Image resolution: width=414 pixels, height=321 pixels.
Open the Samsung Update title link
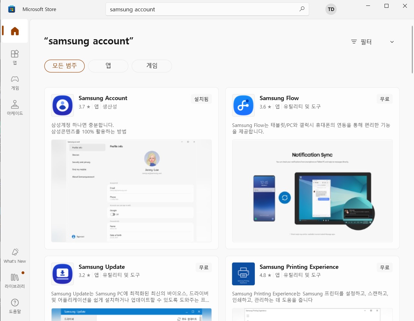102,267
